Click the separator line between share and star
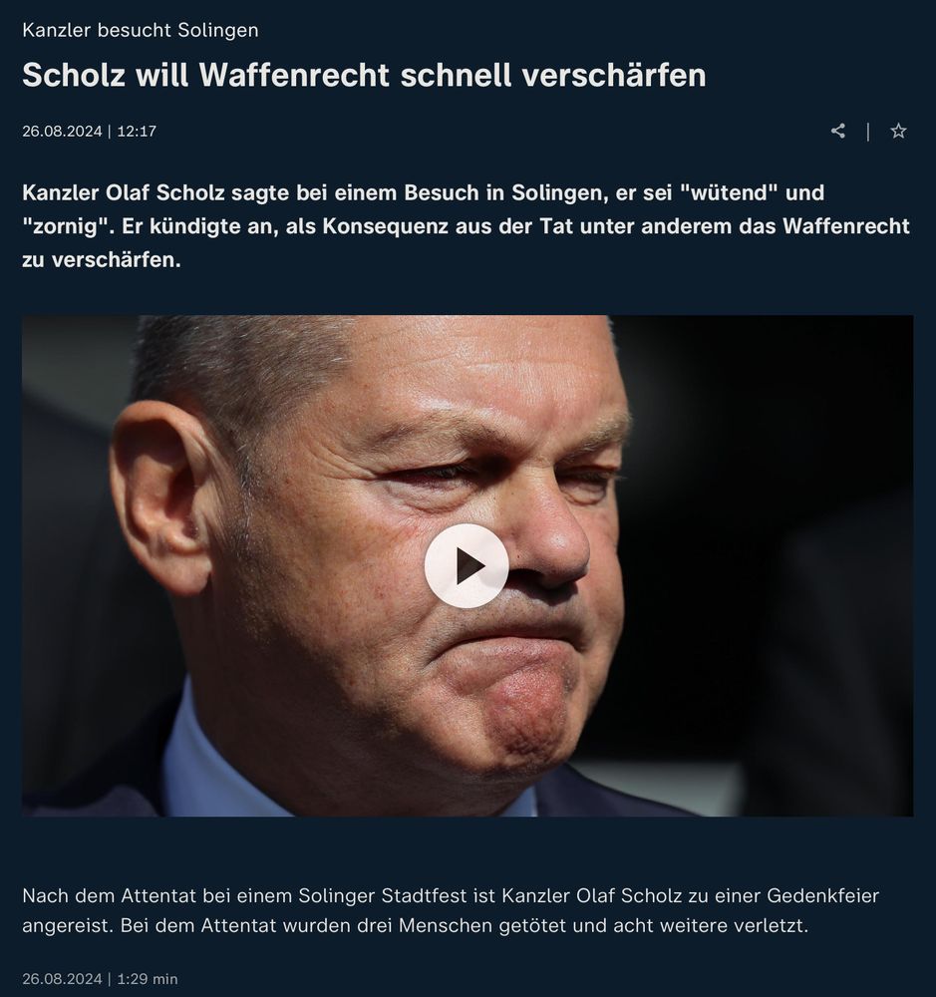The height and width of the screenshot is (997, 936). coord(868,132)
